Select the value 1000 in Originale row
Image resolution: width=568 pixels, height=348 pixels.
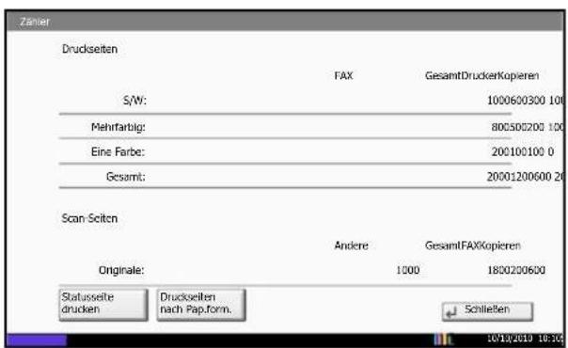click(x=407, y=270)
